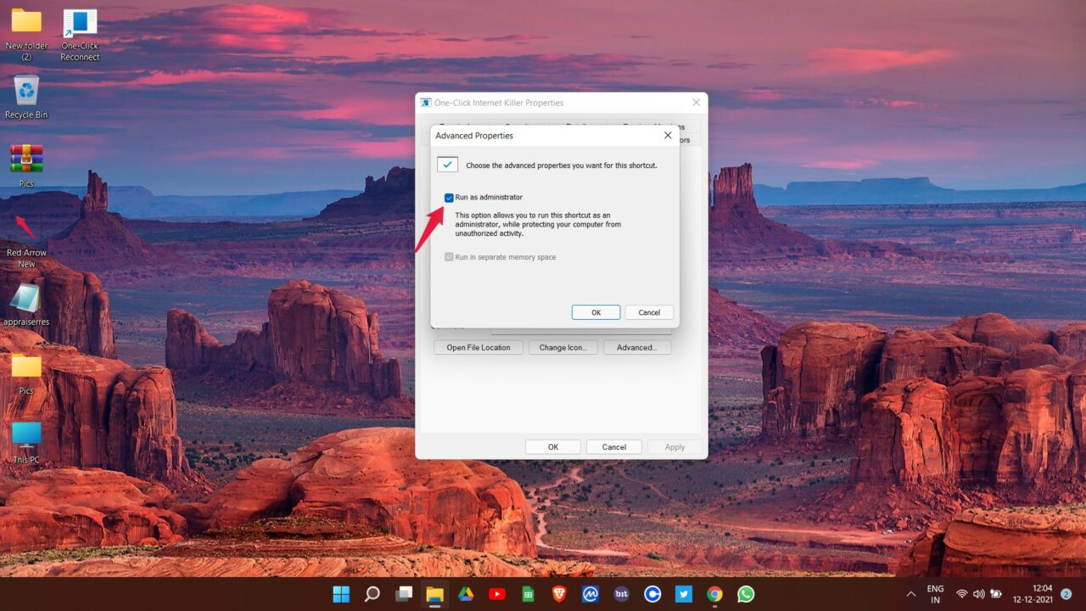The width and height of the screenshot is (1086, 611).
Task: Open the Wi-Fi network tray icon
Action: tap(961, 594)
